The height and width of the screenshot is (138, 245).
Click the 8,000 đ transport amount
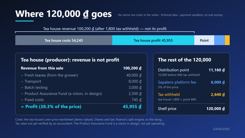point(135,81)
